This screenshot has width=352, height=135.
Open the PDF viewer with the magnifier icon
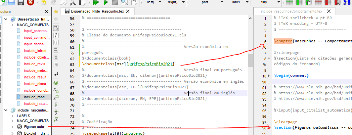pyautogui.click(x=125, y=2)
